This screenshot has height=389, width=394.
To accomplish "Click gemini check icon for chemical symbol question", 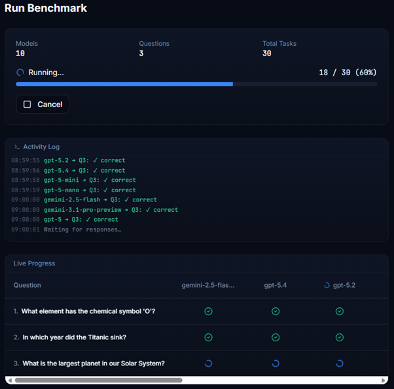I will coord(208,311).
